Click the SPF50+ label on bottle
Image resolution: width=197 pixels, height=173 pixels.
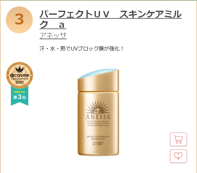click(98, 143)
